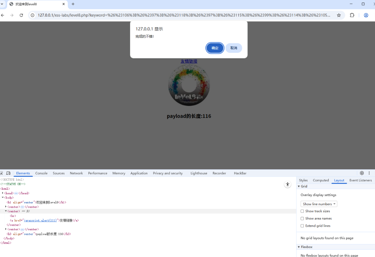375x257 pixels.
Task: Open the Lighthouse tab
Action: pos(199,173)
